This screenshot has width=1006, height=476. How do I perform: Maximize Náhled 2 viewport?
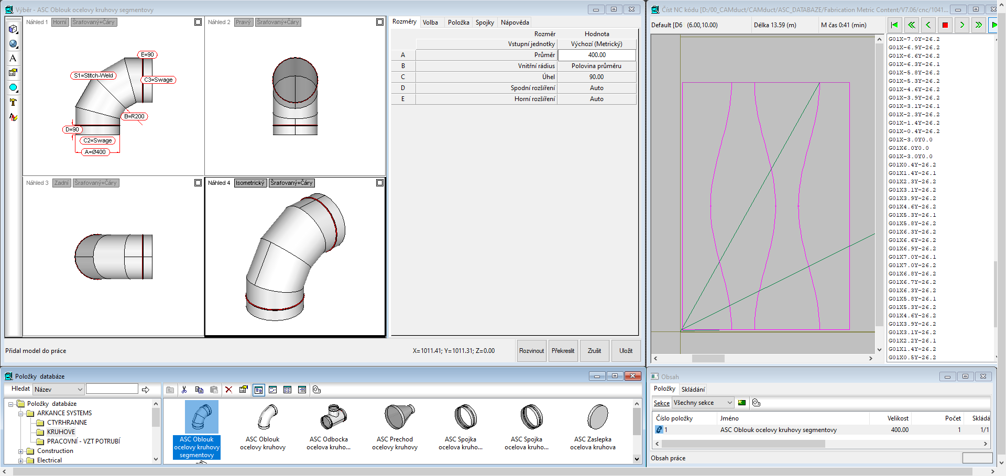coord(380,22)
